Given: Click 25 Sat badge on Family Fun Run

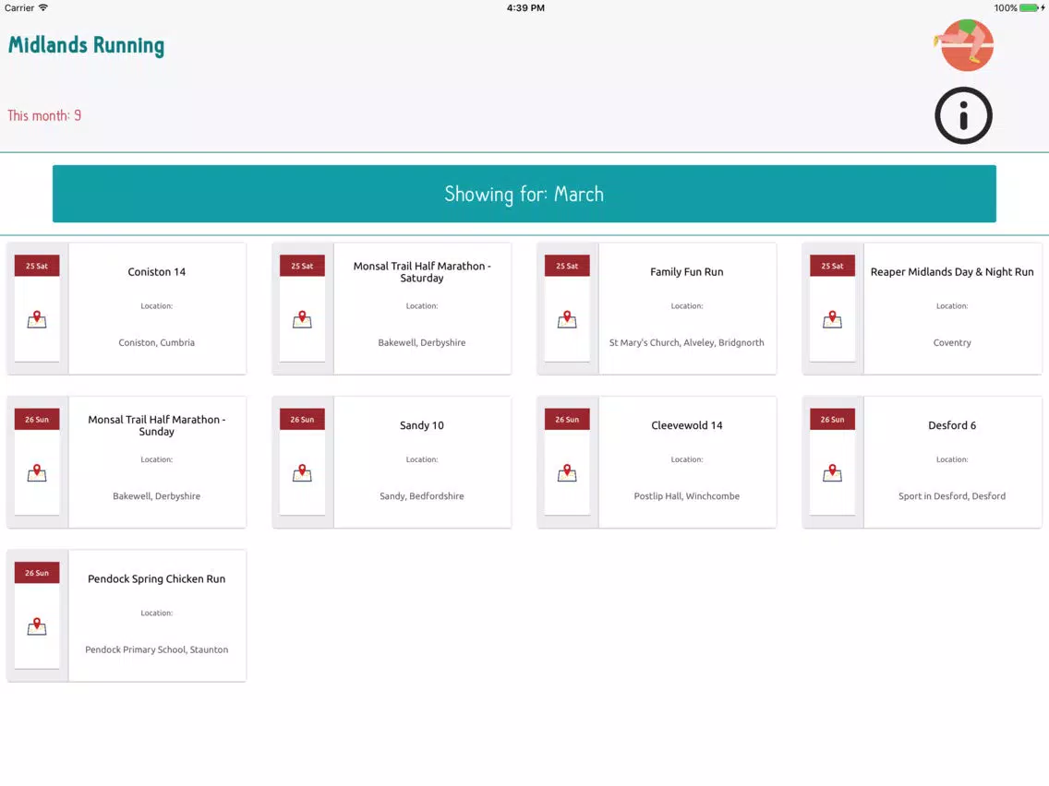Looking at the screenshot, I should [567, 266].
